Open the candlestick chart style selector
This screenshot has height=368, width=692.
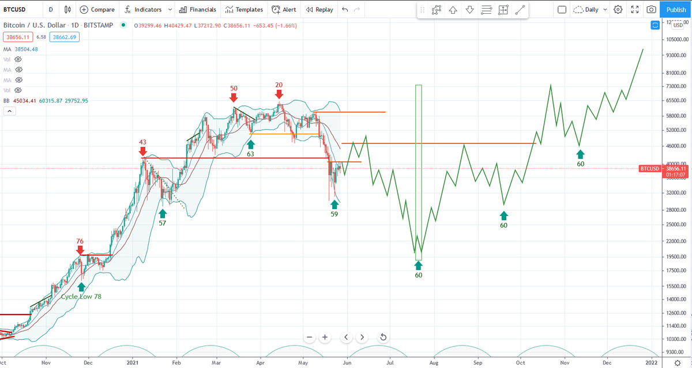(x=68, y=10)
